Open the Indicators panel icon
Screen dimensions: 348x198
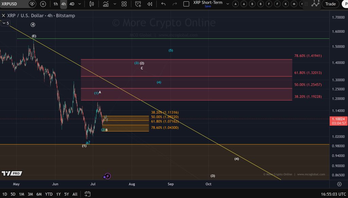point(106,4)
